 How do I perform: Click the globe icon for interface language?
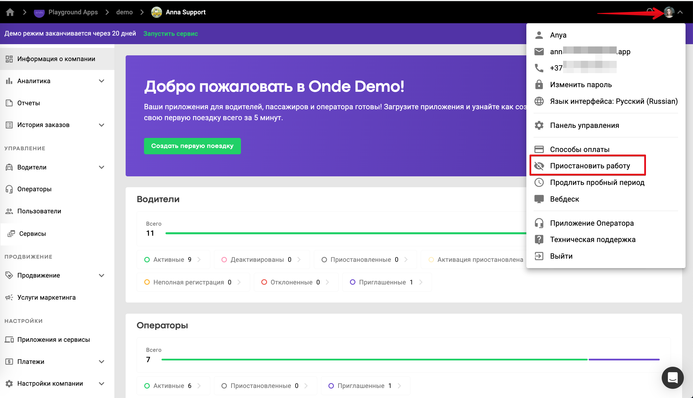click(x=539, y=101)
